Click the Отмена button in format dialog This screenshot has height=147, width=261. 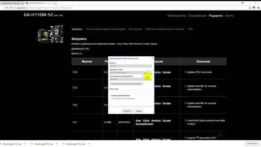139,111
